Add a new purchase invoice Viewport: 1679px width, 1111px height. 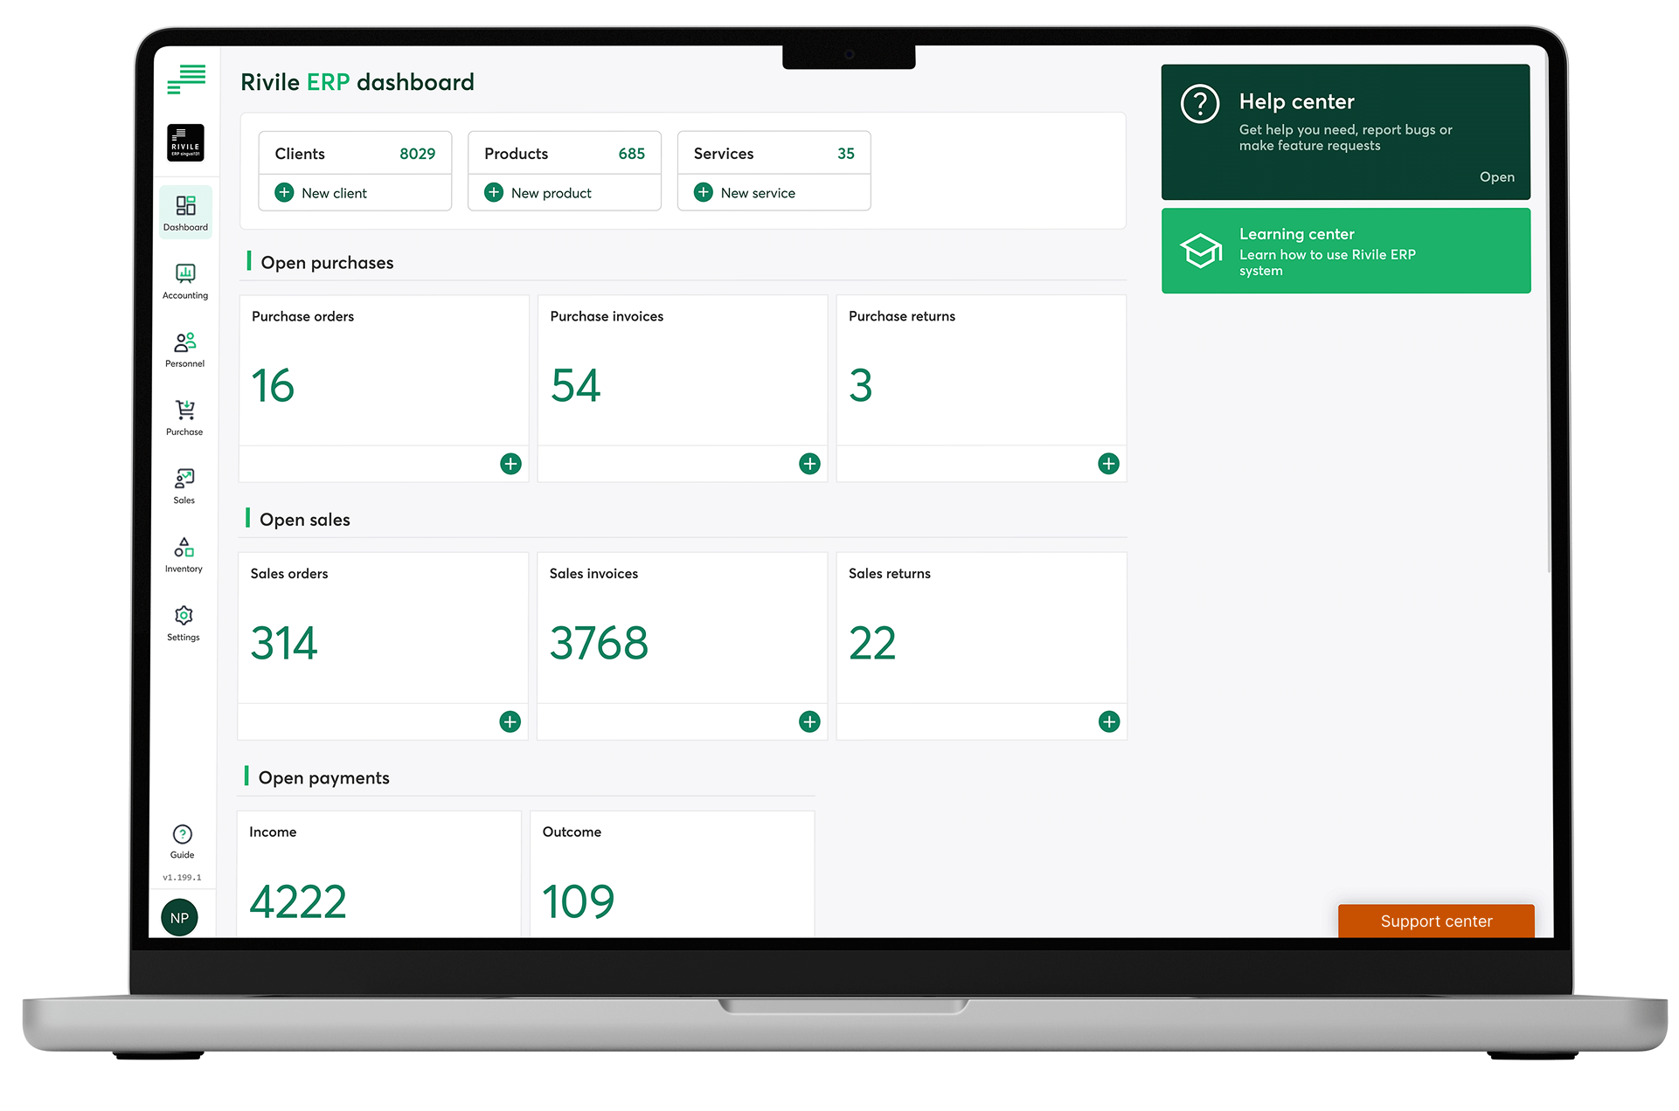point(809,464)
